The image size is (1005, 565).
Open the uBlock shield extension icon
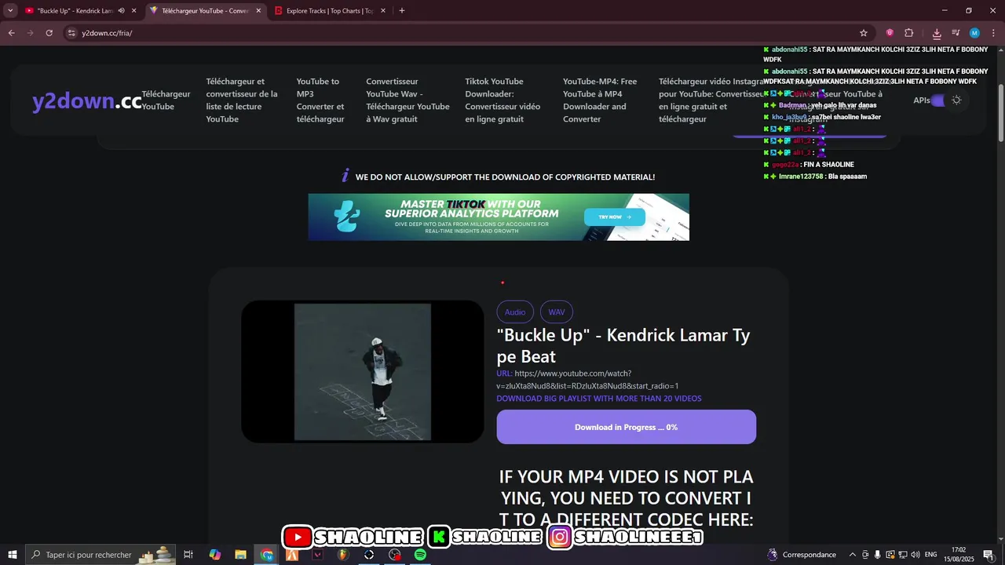[890, 33]
